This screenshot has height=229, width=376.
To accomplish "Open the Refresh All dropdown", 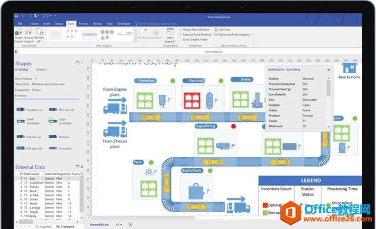I will tap(39, 35).
